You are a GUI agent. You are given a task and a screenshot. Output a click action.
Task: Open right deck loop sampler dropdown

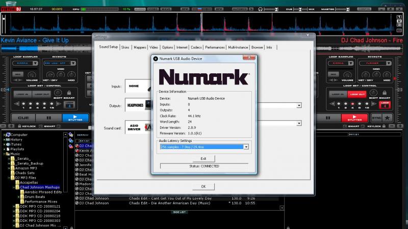click(x=350, y=63)
